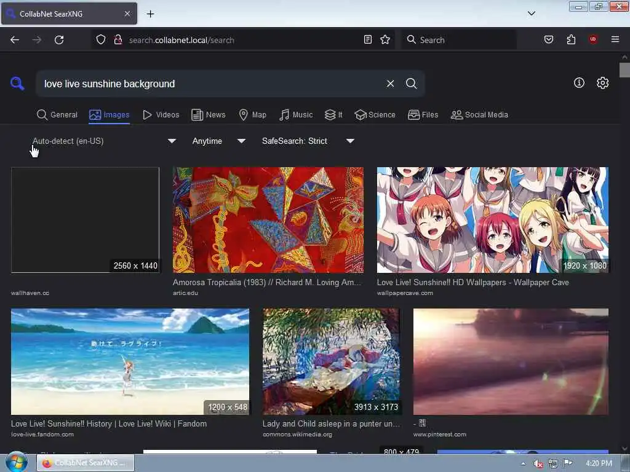Clear the search query with X
Viewport: 630px width, 472px height.
(x=390, y=84)
